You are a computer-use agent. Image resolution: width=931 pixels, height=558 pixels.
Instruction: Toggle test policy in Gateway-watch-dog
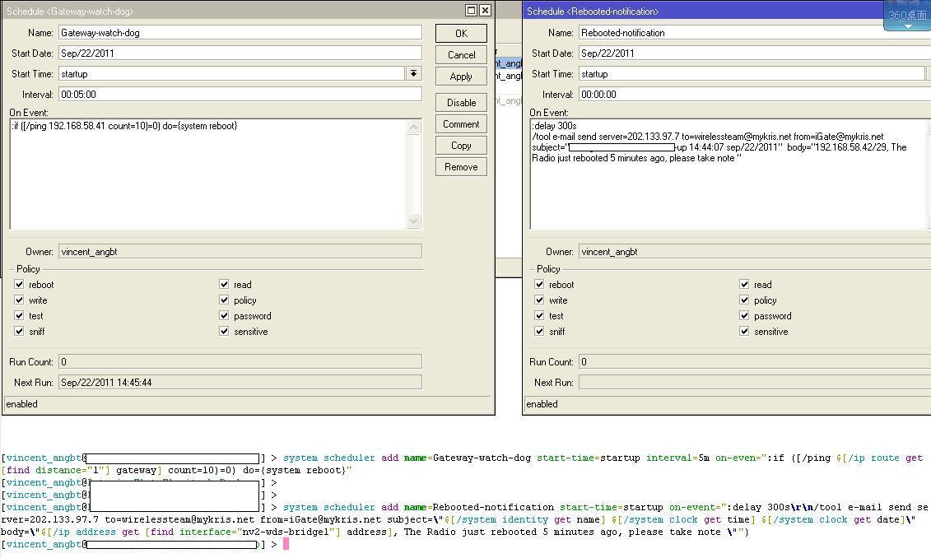click(x=19, y=316)
